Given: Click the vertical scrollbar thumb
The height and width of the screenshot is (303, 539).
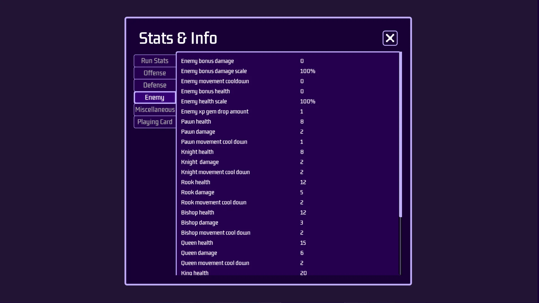Looking at the screenshot, I should 400,134.
